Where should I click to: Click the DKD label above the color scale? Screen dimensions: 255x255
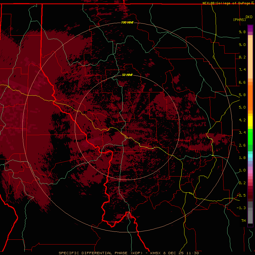[x=249, y=17]
